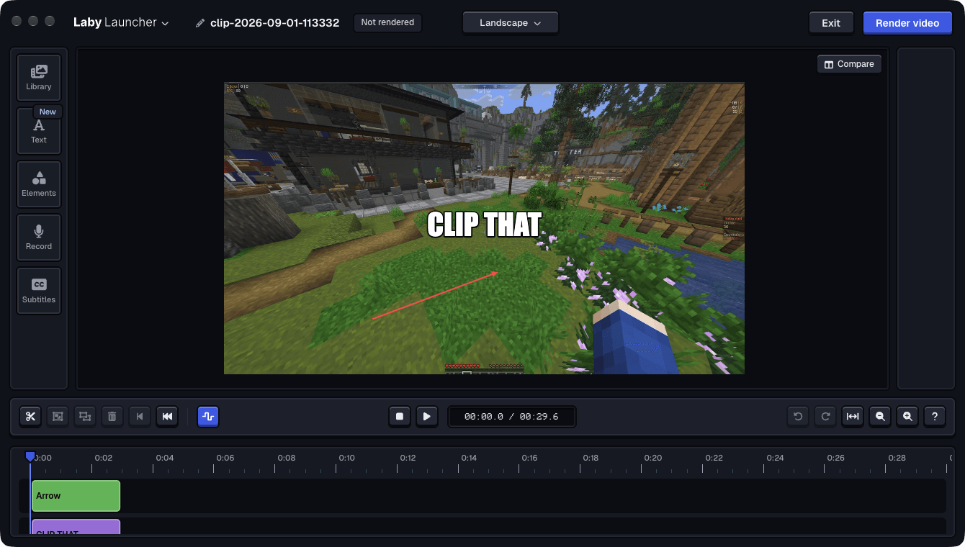
Task: Open the Elements panel
Action: pos(39,184)
